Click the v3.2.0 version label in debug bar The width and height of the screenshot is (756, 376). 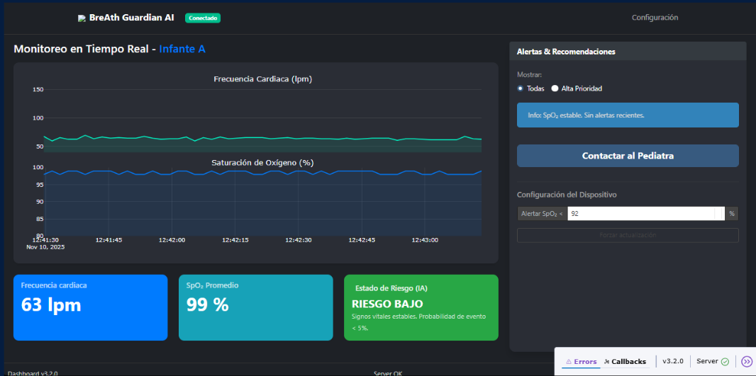point(673,362)
